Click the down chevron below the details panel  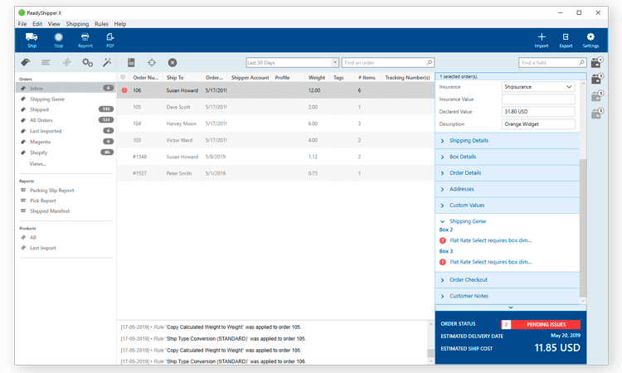[511, 308]
